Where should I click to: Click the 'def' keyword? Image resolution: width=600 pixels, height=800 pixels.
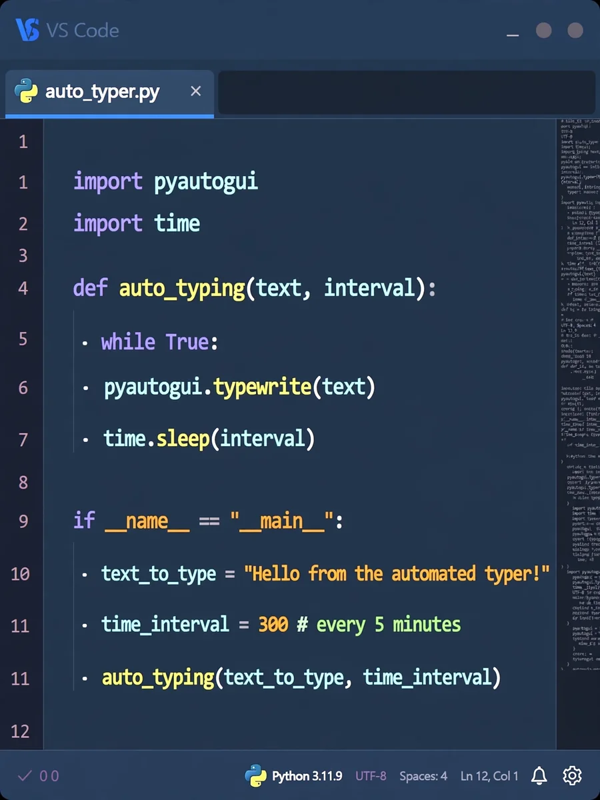(x=90, y=288)
